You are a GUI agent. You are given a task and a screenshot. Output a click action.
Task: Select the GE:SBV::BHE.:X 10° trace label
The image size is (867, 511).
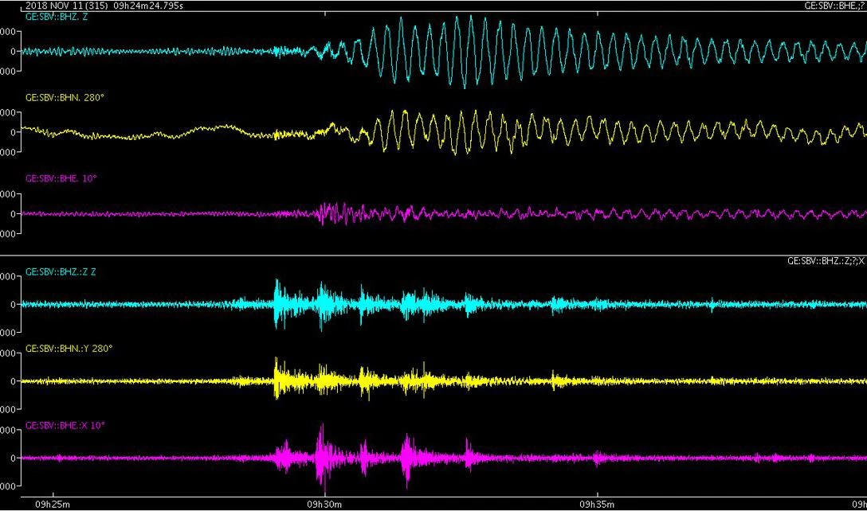[65, 425]
